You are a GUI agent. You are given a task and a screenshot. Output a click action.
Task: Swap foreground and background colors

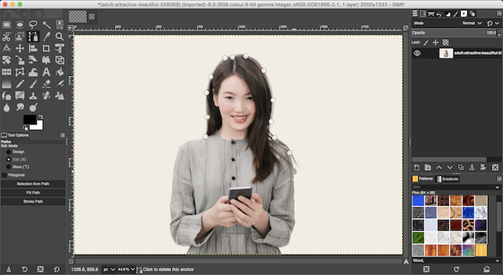[41, 116]
